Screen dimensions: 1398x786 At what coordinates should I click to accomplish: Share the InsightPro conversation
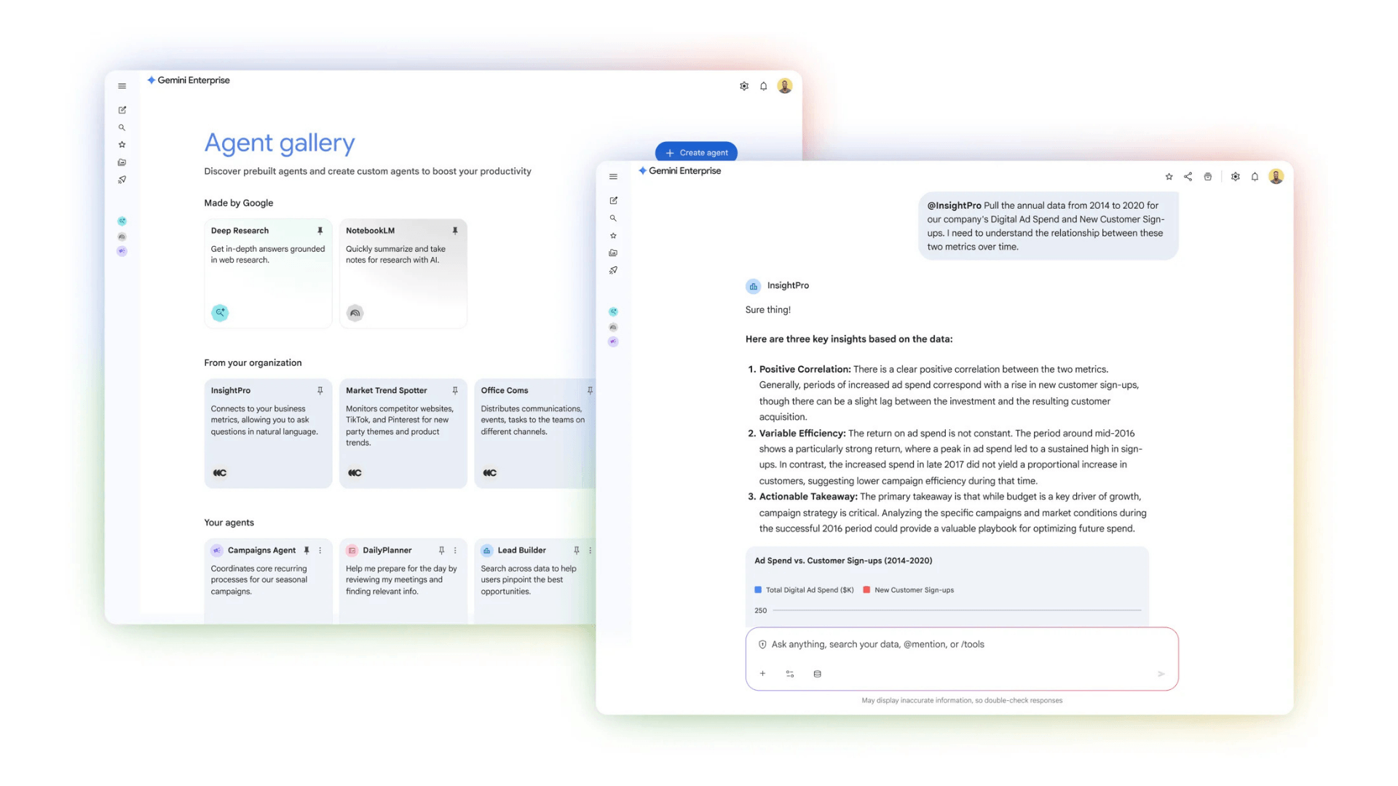click(x=1188, y=177)
